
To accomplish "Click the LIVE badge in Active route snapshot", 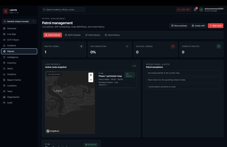I will tap(134, 66).
